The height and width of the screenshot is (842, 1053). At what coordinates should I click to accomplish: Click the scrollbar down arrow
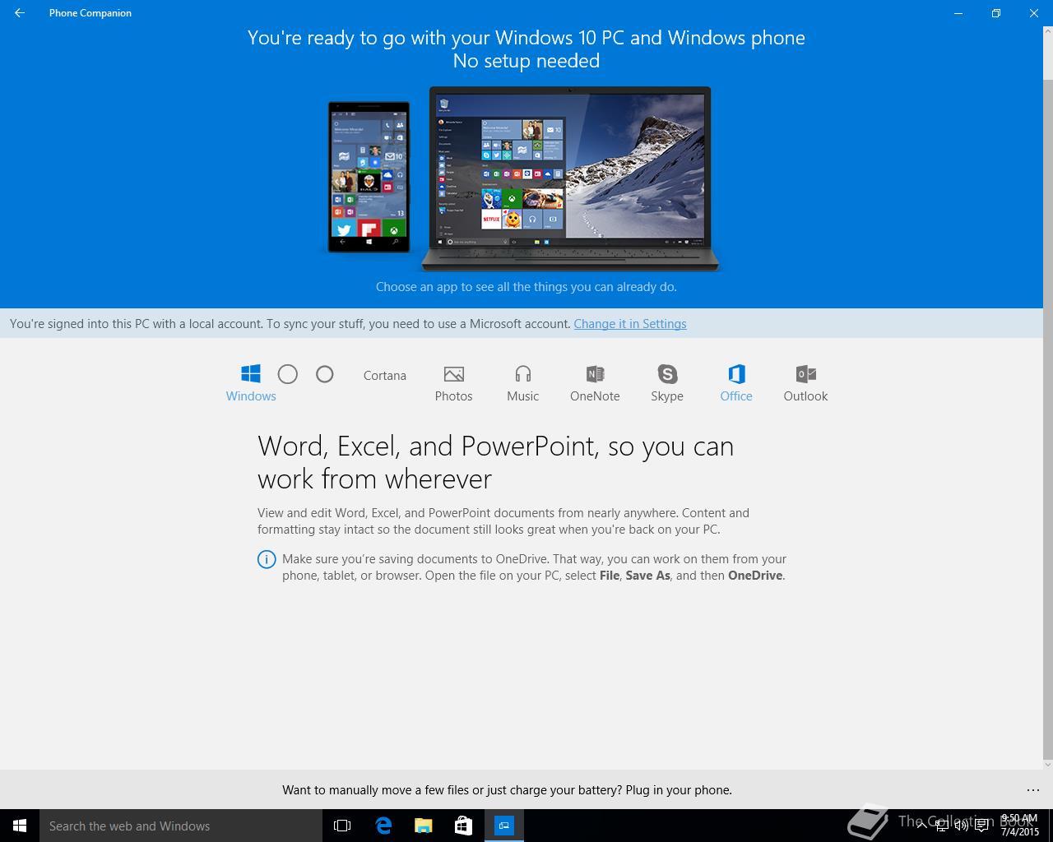[x=1047, y=764]
